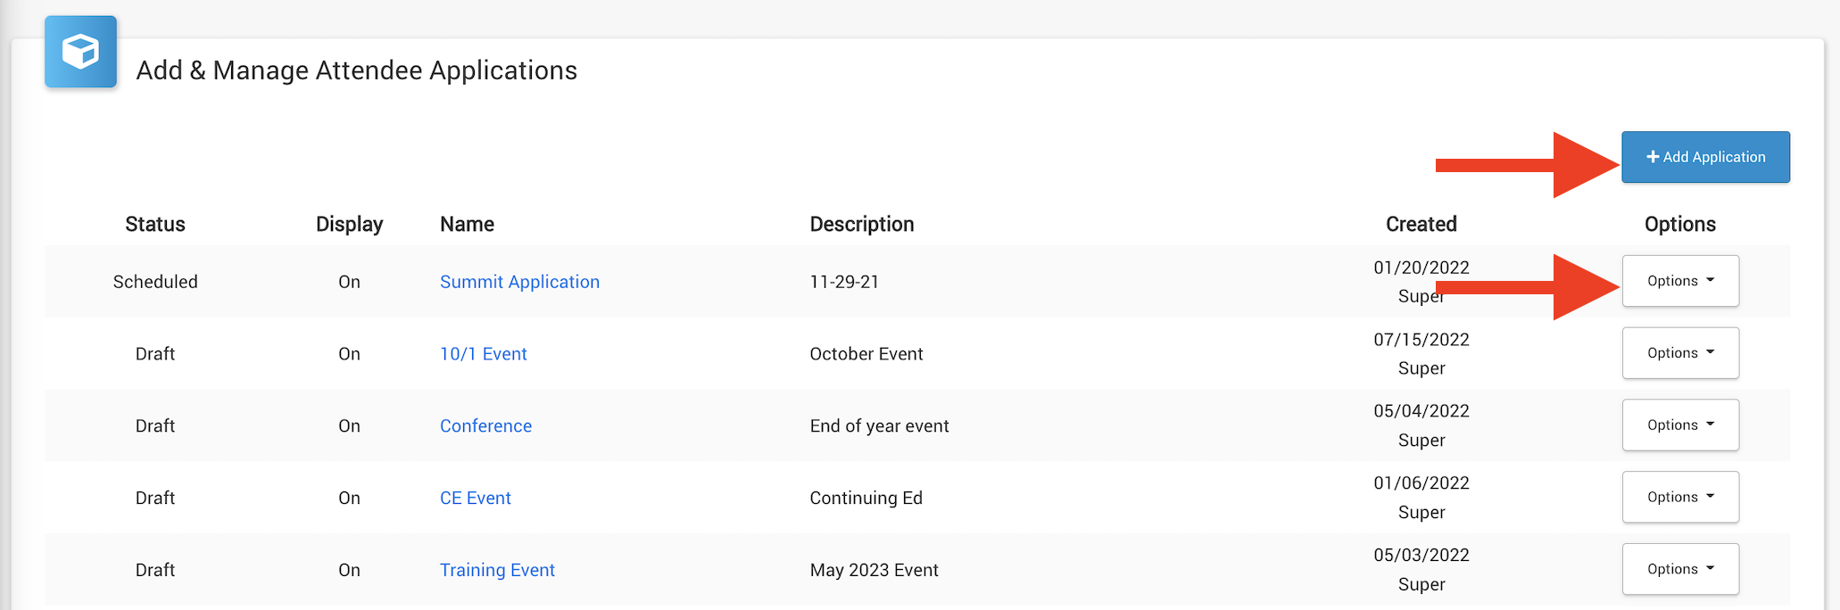The width and height of the screenshot is (1840, 610).
Task: Click the blue cube module icon
Action: tap(80, 52)
